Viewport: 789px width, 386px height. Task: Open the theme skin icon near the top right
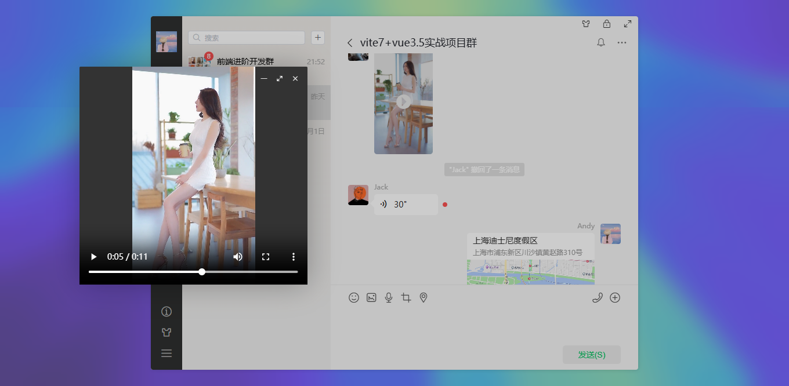[x=586, y=24]
